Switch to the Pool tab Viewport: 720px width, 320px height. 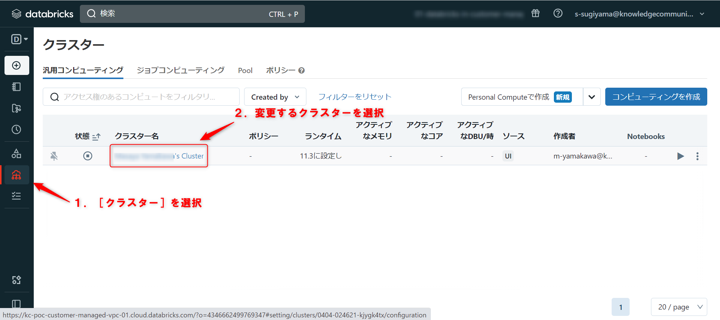click(245, 70)
